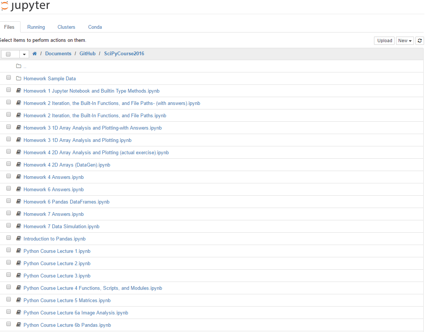Open Homework 4 2D Arrays (DataGen).ipynb
Screen dimensions: 430x332
(x=67, y=165)
